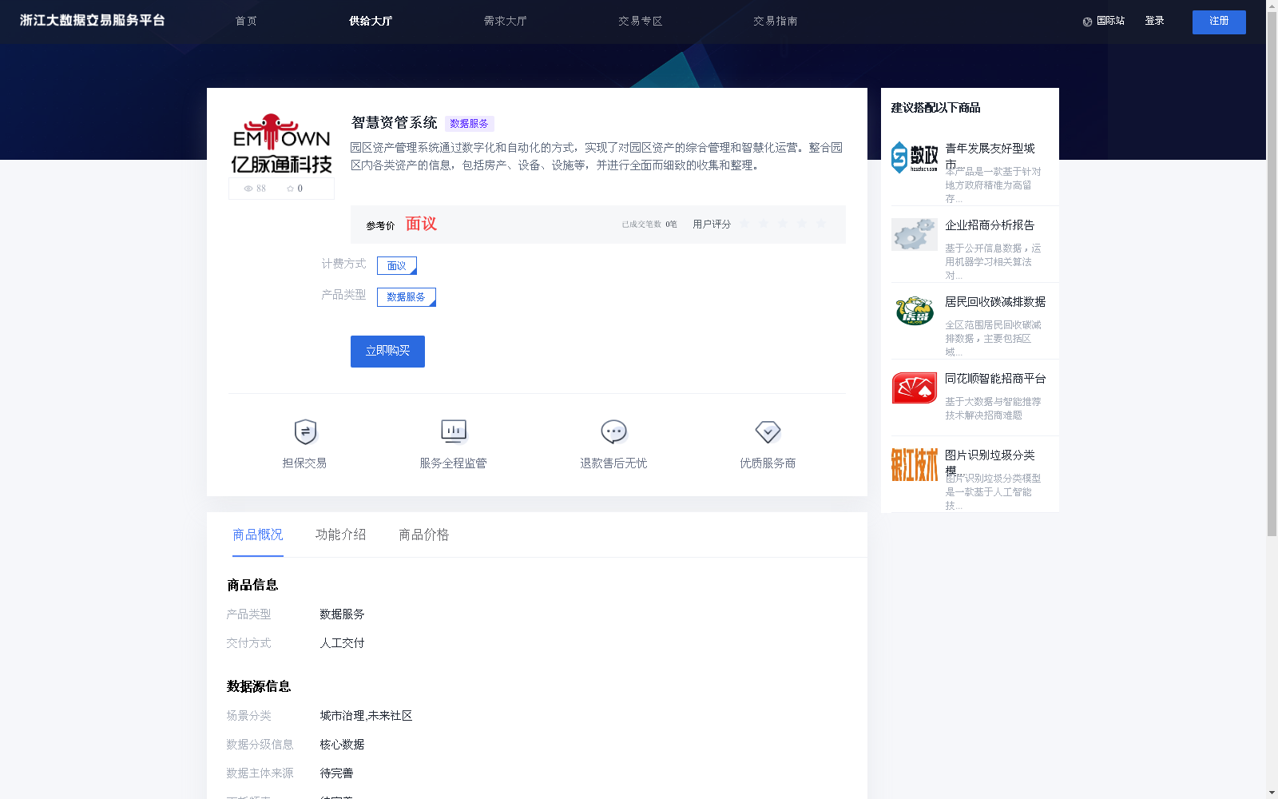Select the 面议 billing method option
Viewport: 1278px width, 799px height.
tap(397, 265)
